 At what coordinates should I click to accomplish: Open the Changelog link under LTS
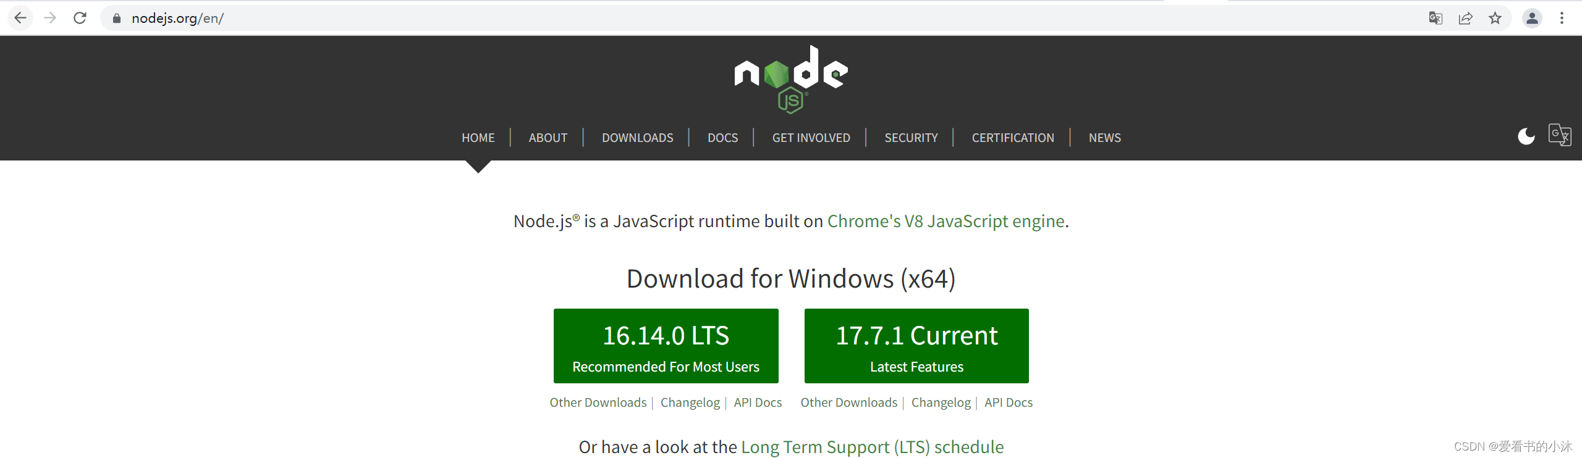690,402
